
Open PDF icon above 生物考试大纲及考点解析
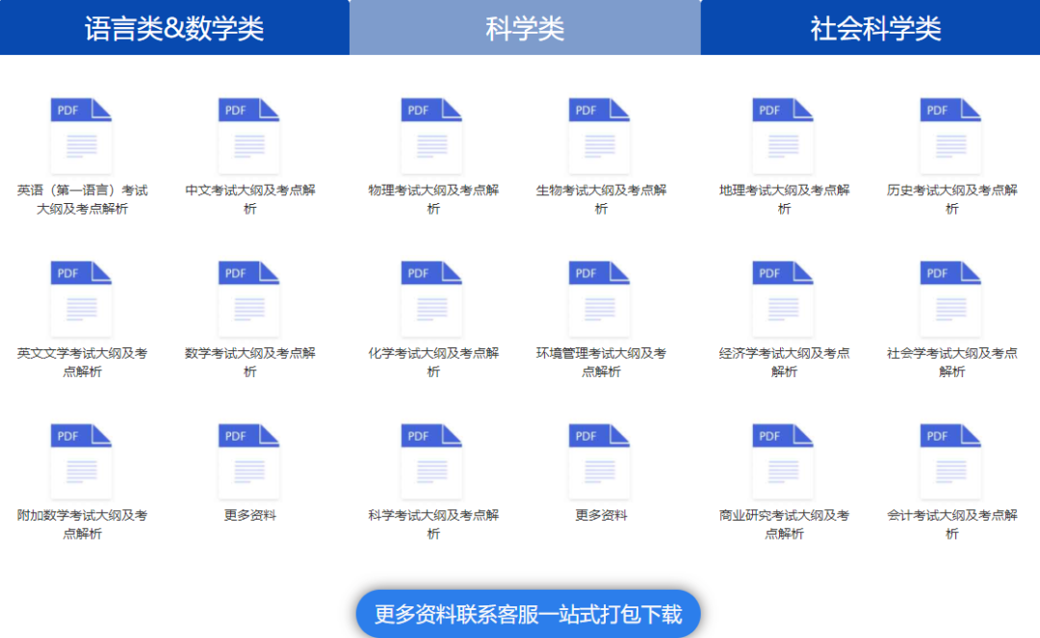pos(600,136)
